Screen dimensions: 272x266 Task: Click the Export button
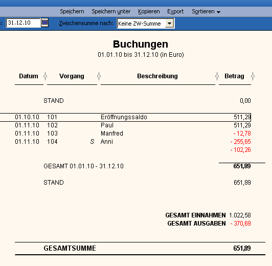pyautogui.click(x=175, y=11)
